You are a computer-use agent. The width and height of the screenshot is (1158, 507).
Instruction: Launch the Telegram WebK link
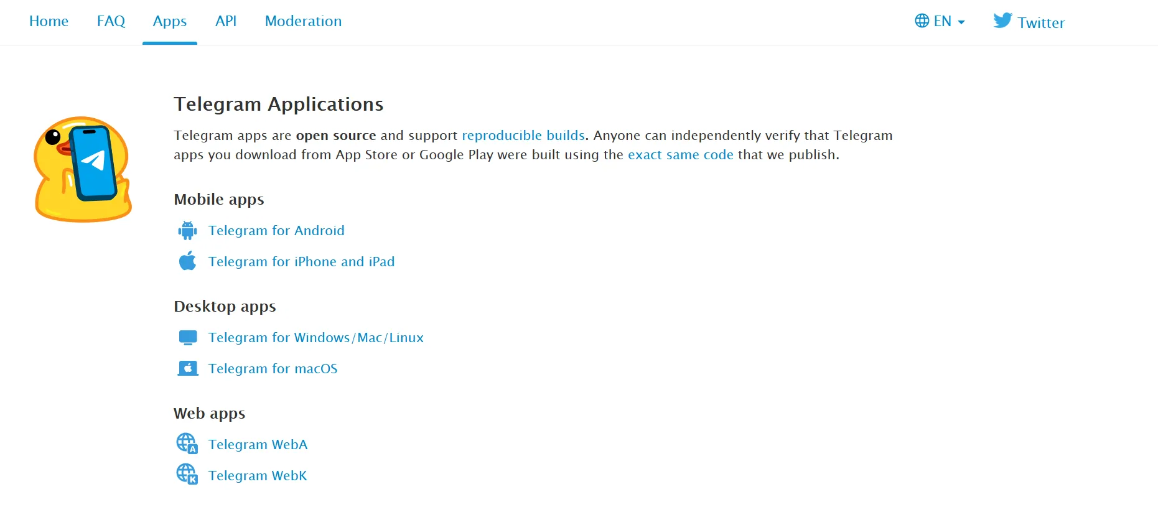tap(258, 476)
